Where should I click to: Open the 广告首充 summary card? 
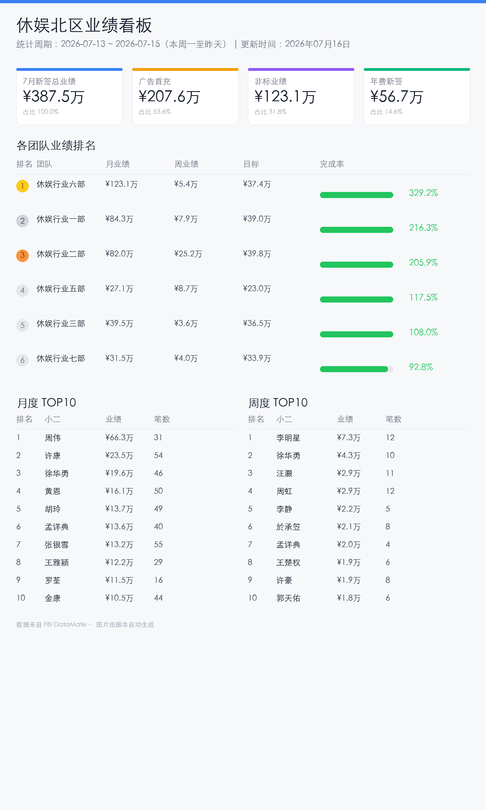185,96
